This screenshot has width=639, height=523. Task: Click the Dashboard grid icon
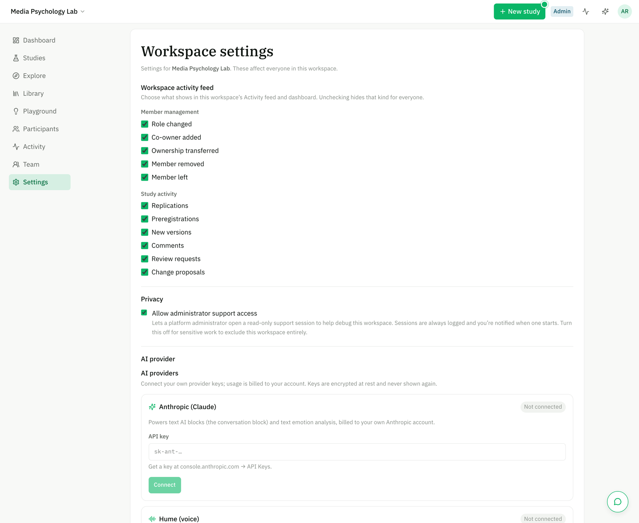pyautogui.click(x=16, y=40)
